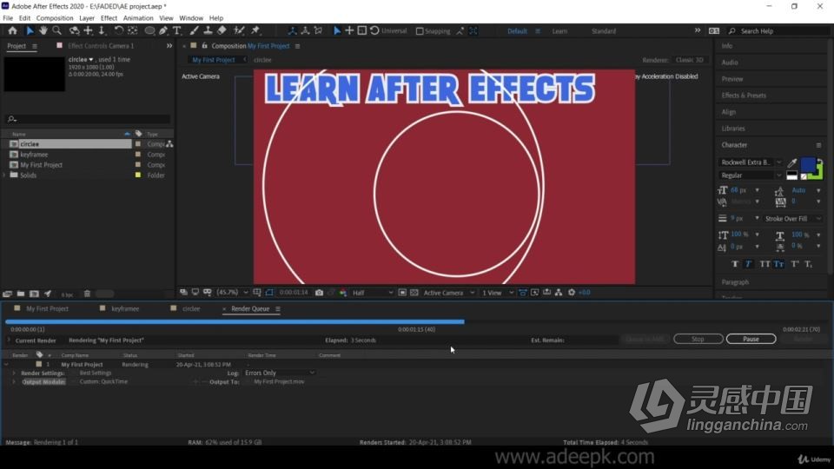834x469 pixels.
Task: Select the Zoom magnifier tool
Action: tap(57, 31)
